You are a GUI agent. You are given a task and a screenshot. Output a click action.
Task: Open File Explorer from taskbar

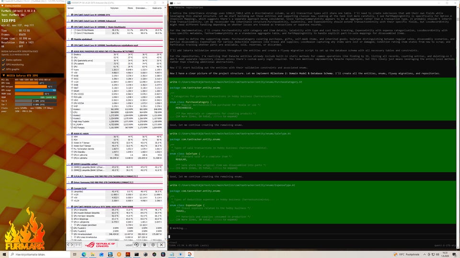[x=92, y=255]
